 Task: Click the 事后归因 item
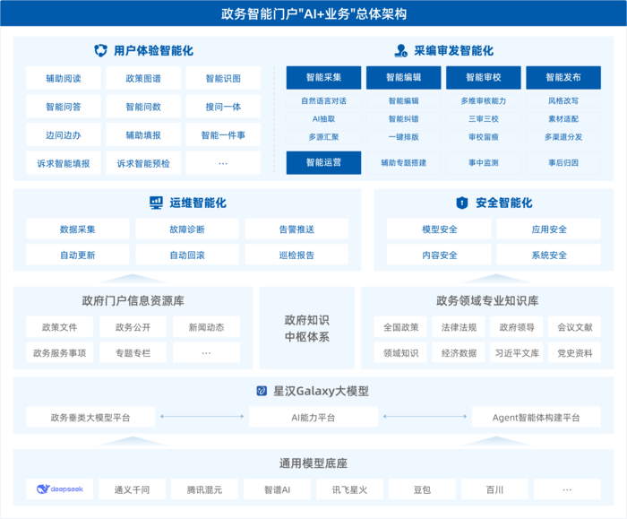tap(563, 162)
